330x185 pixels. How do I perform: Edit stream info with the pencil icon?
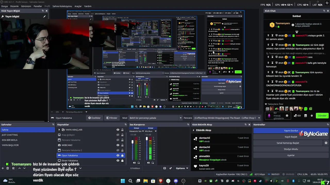[44, 16]
